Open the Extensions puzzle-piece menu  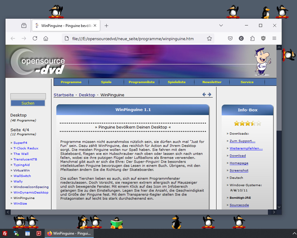252,39
